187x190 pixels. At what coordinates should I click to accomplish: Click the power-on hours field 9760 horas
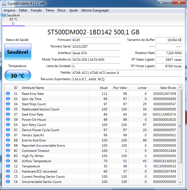tap(169, 66)
